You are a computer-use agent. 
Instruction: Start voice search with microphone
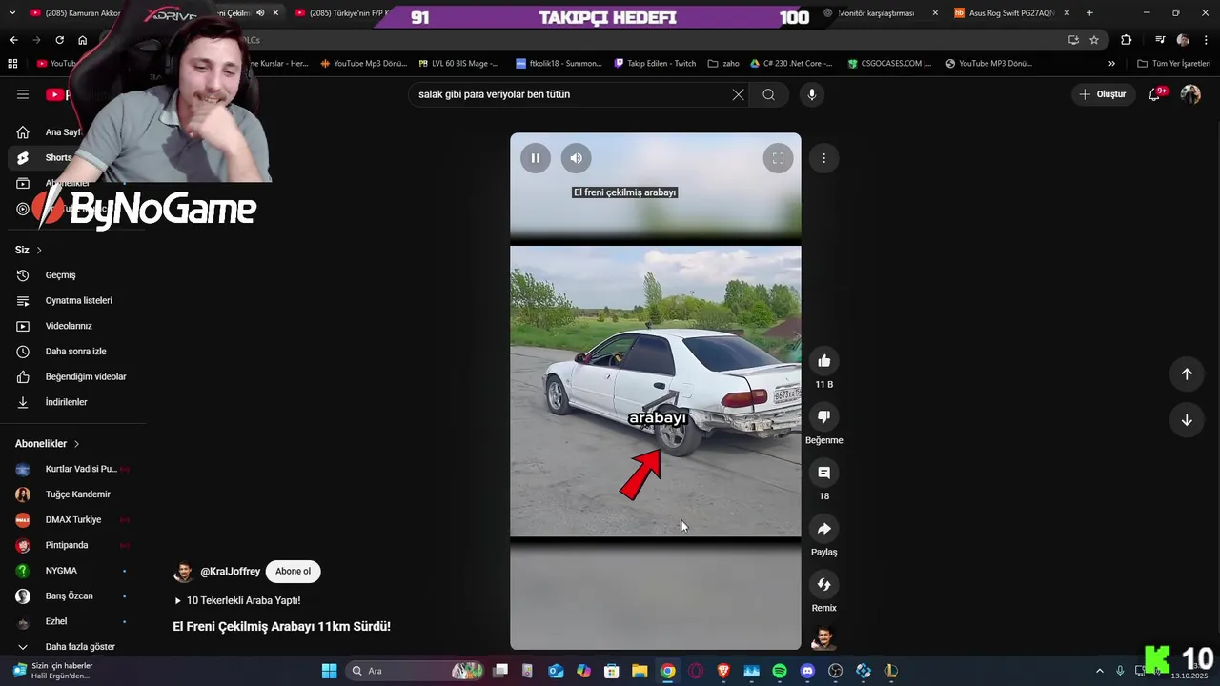[x=812, y=94]
